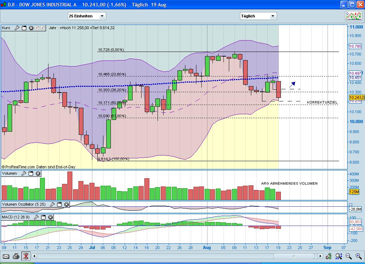
Task: Click the Aug label on time axis
Action: click(x=207, y=248)
